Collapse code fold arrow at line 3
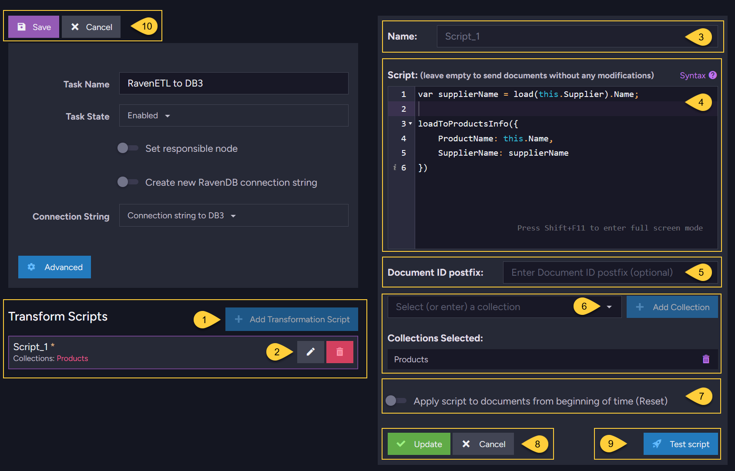The image size is (735, 471). tap(410, 124)
